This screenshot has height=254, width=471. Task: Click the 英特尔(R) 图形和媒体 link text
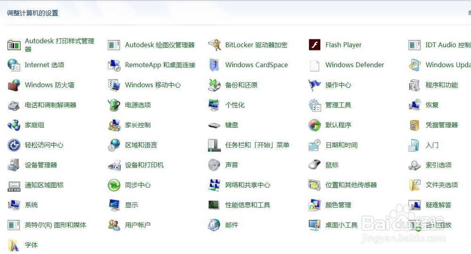pyautogui.click(x=55, y=225)
